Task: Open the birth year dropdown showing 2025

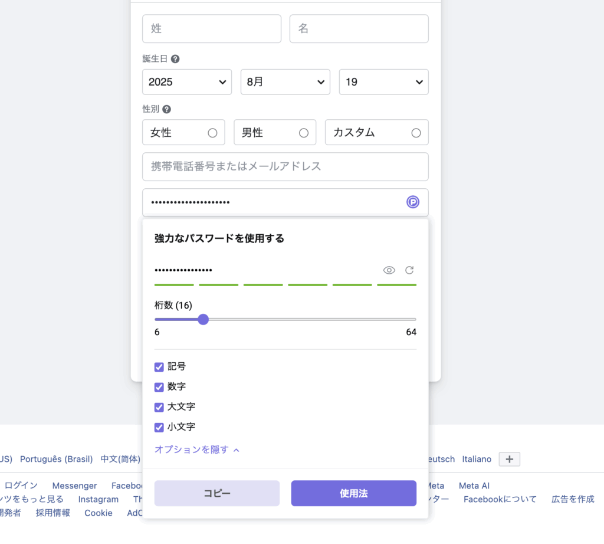Action: [186, 82]
